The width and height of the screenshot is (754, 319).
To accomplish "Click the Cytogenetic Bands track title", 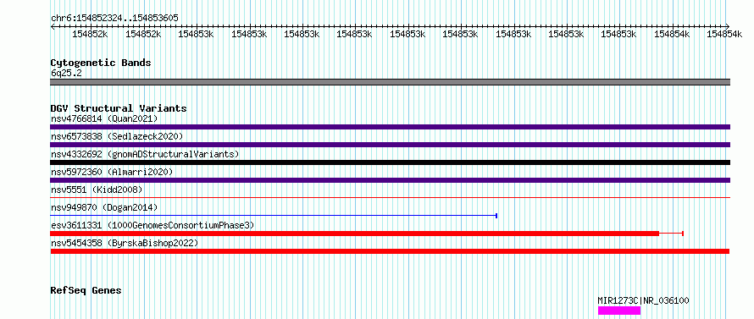I will [x=101, y=63].
